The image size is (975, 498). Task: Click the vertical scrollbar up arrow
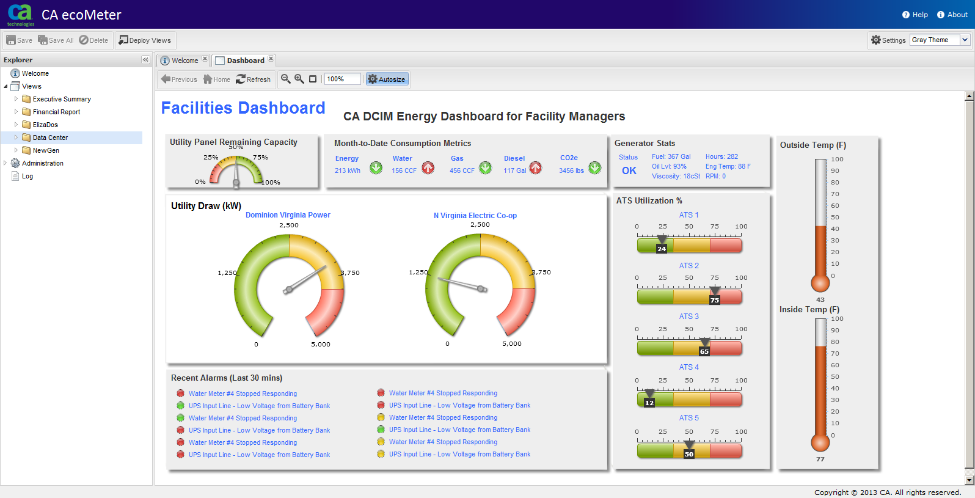click(x=969, y=96)
